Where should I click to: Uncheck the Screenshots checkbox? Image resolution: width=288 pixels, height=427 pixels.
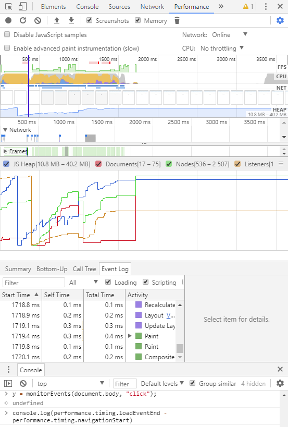click(x=89, y=20)
